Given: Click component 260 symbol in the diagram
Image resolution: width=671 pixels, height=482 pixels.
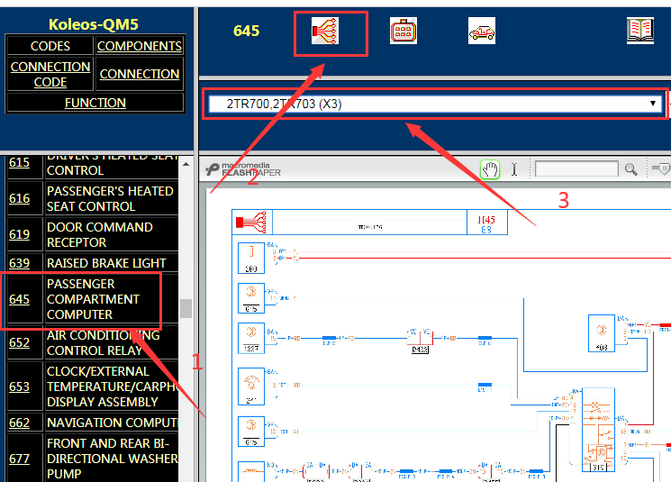Looking at the screenshot, I should point(251,258).
